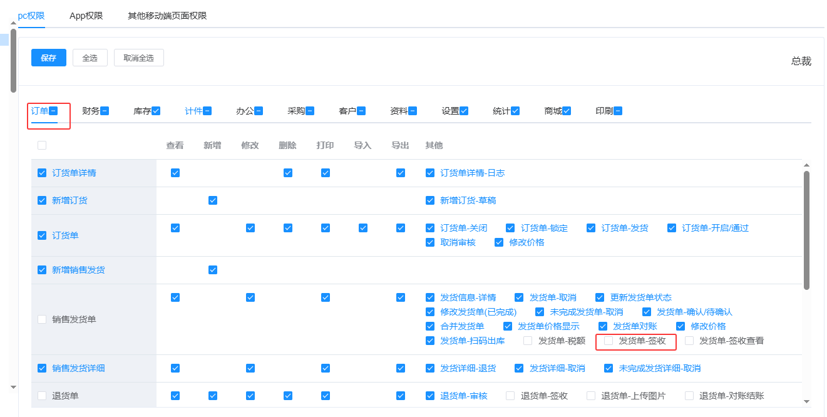Check the 发货单-税额 permission box
This screenshot has width=827, height=417.
coord(528,341)
